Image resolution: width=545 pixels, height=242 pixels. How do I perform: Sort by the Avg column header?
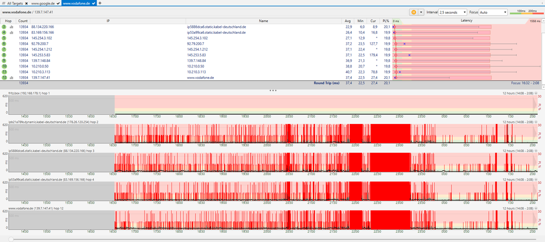pos(348,20)
